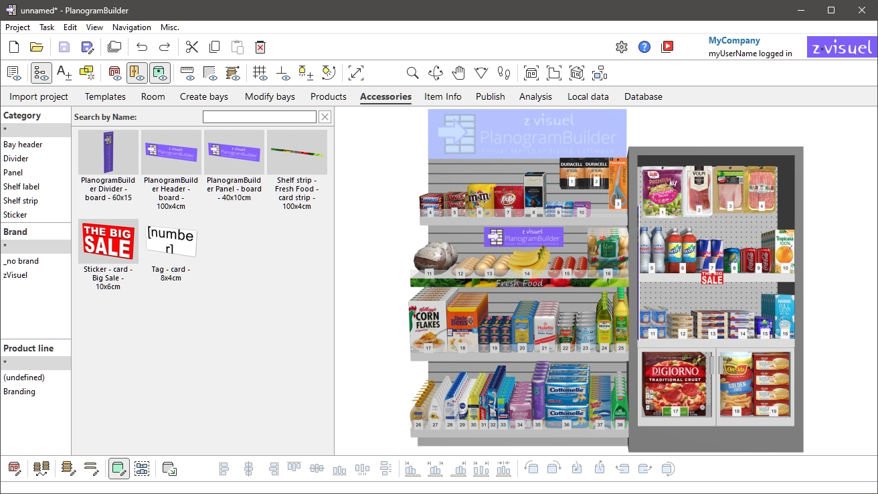Viewport: 878px width, 494px height.
Task: Open the video tutorials play icon
Action: click(x=667, y=47)
